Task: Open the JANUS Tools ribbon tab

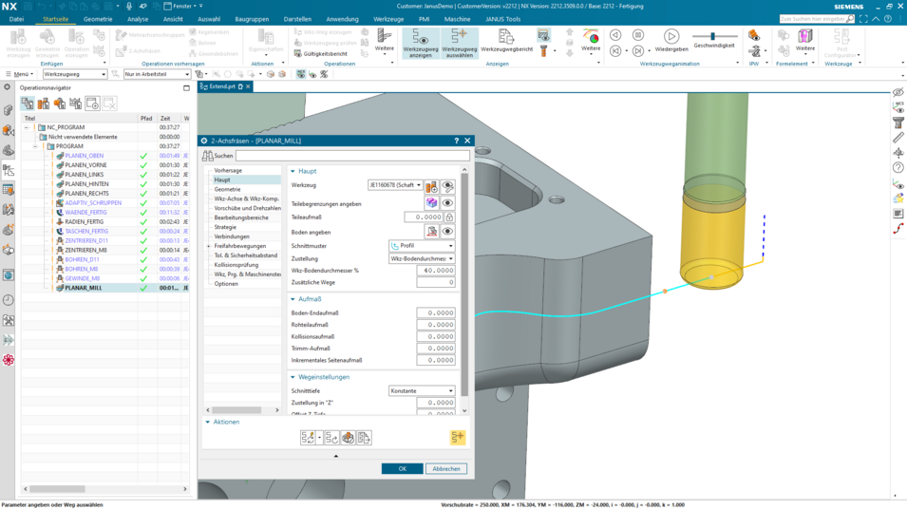Action: tap(502, 19)
